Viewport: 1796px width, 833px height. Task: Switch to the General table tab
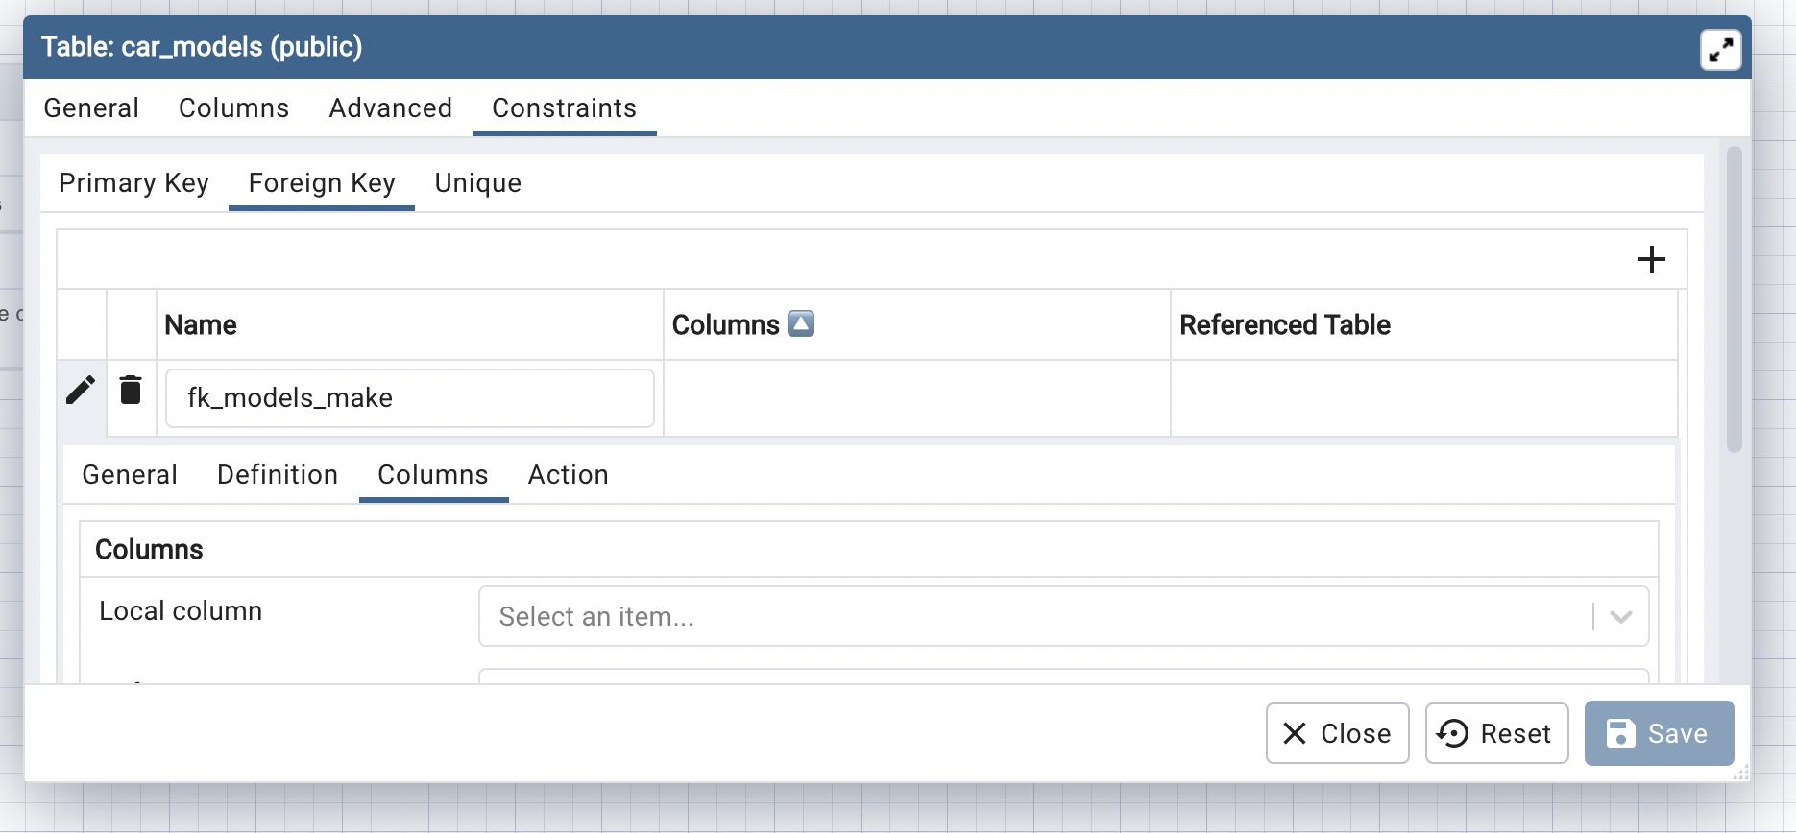91,108
